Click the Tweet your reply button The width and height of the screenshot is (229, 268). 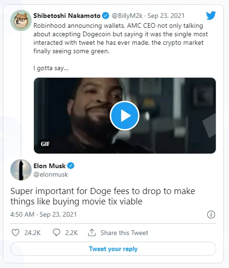coord(113,249)
